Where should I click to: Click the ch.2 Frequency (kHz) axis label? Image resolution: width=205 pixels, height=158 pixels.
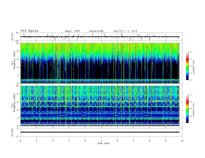[13, 103]
